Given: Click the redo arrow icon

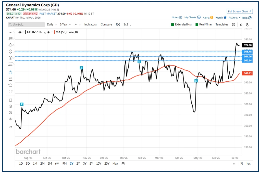Looking at the screenshot, I should pyautogui.click(x=10, y=92).
